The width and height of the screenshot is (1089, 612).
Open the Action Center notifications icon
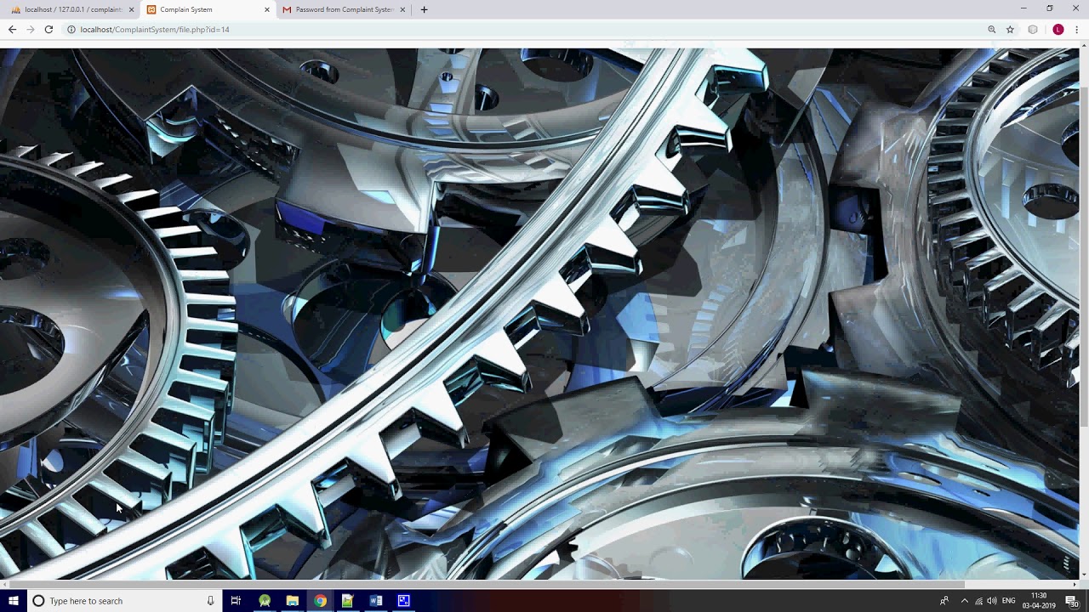[1072, 601]
